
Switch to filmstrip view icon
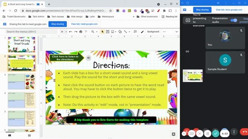click(10, 136)
